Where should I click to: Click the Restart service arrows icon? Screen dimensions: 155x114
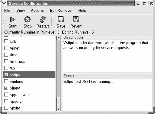point(43,19)
